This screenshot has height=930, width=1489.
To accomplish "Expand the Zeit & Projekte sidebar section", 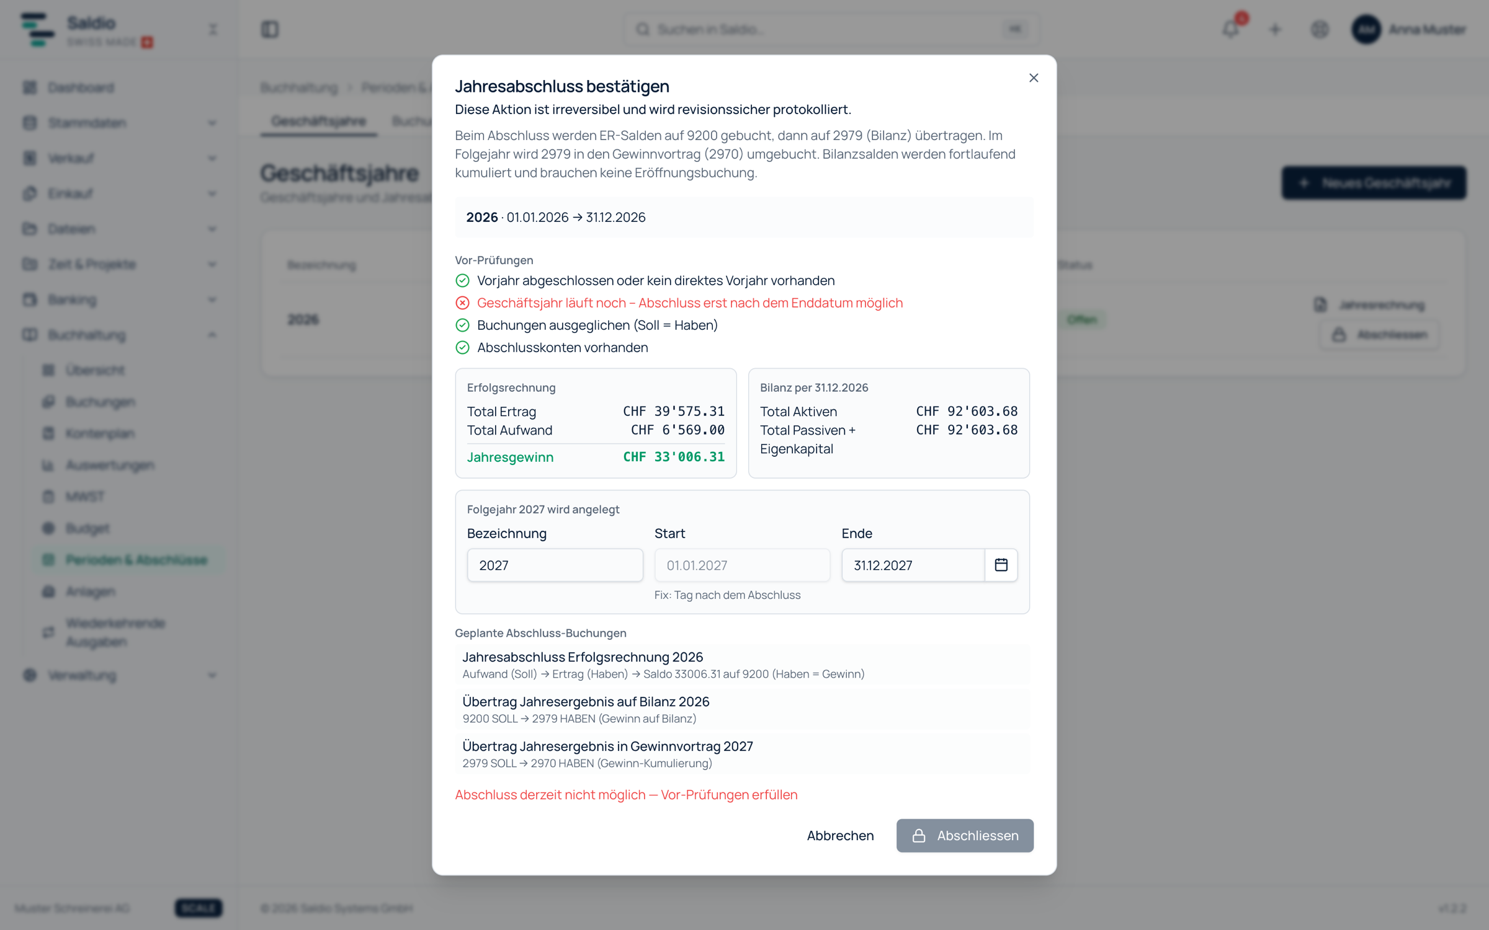I will click(x=119, y=264).
